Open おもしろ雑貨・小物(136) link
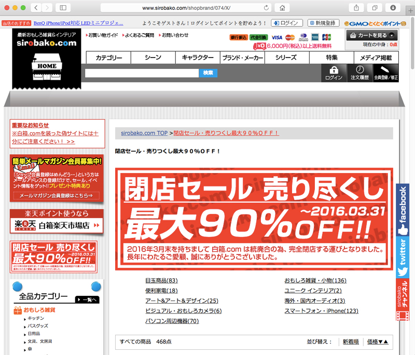This screenshot has width=415, height=355. click(315, 280)
